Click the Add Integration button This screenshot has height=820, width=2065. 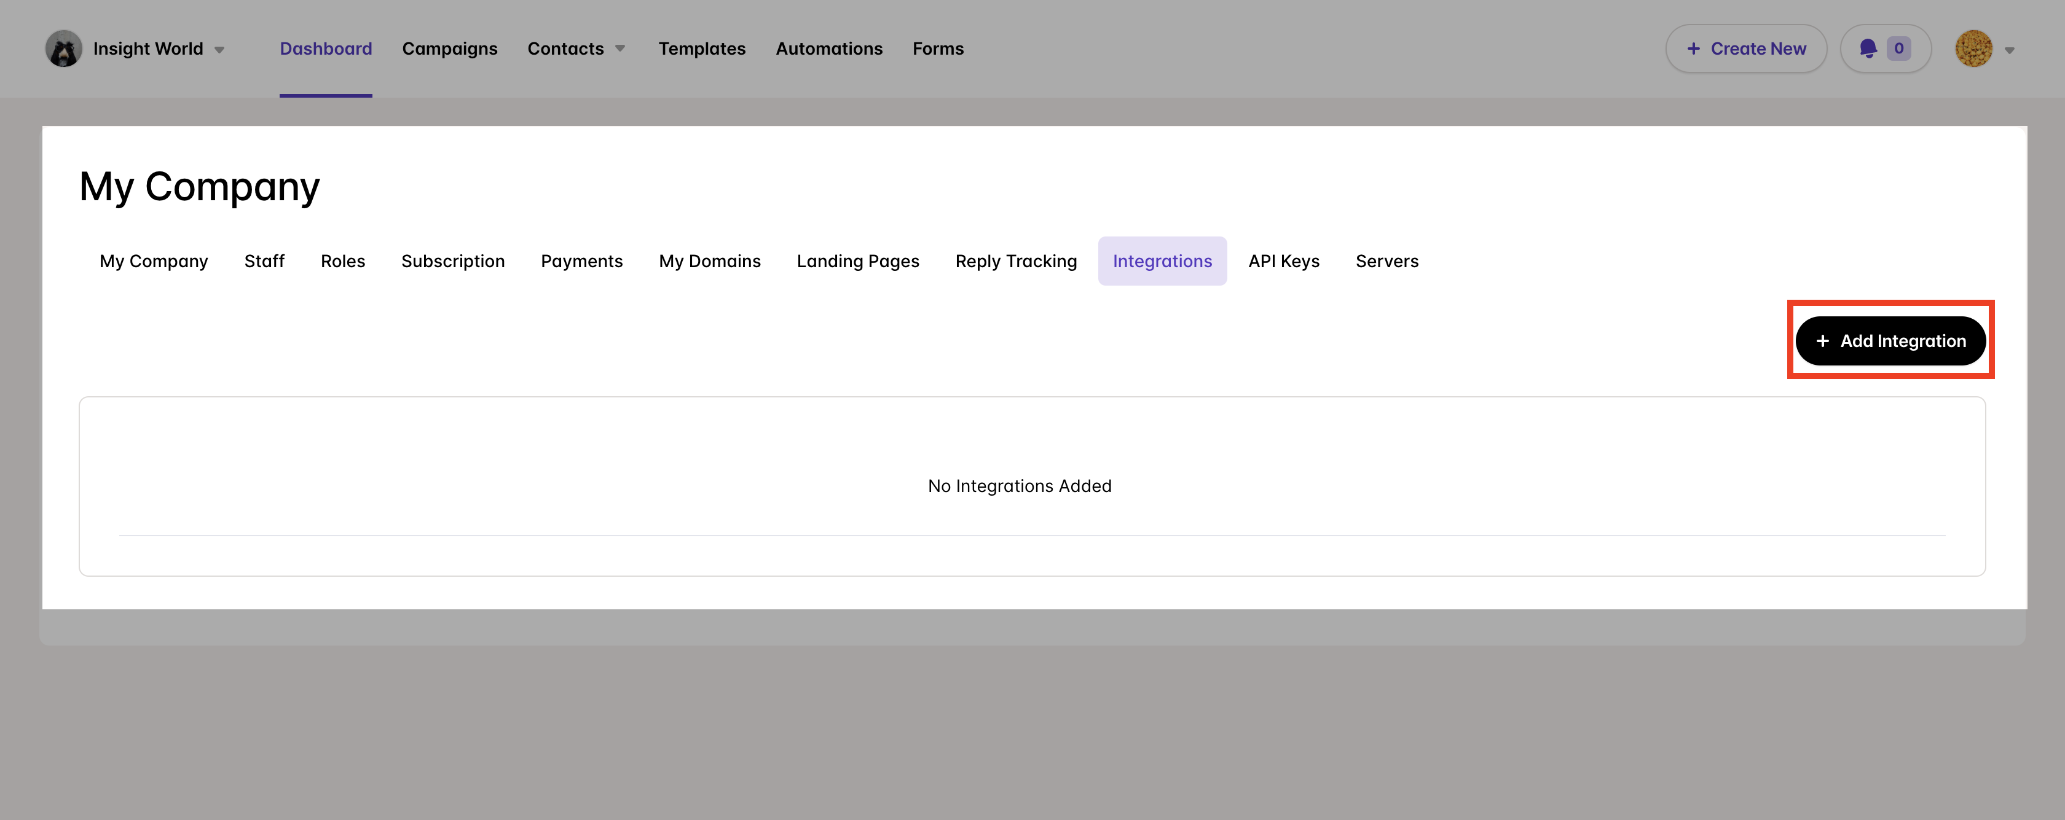tap(1890, 341)
